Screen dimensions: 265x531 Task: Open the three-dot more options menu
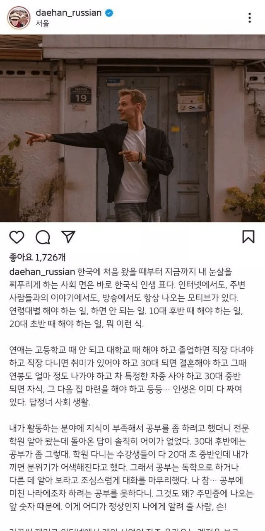[250, 17]
